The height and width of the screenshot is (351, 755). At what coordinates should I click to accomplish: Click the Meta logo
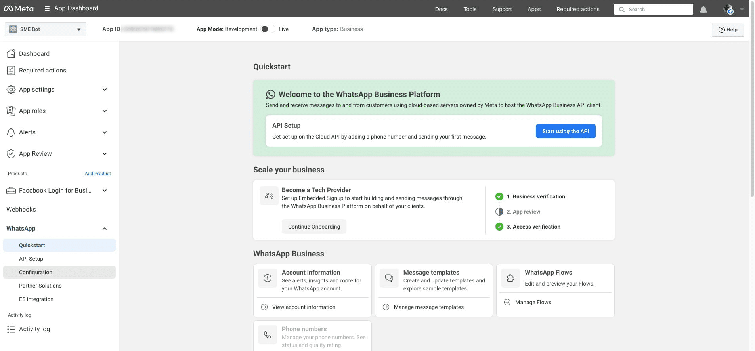pyautogui.click(x=19, y=9)
